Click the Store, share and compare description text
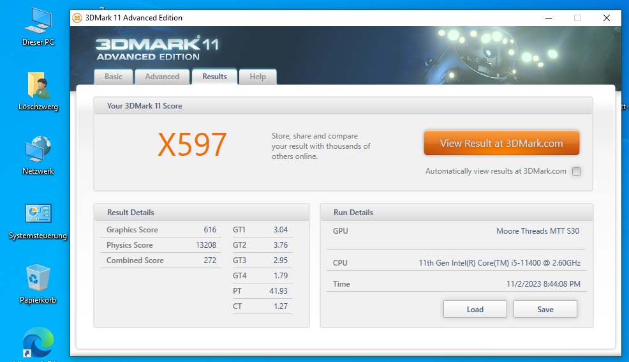 coord(321,146)
